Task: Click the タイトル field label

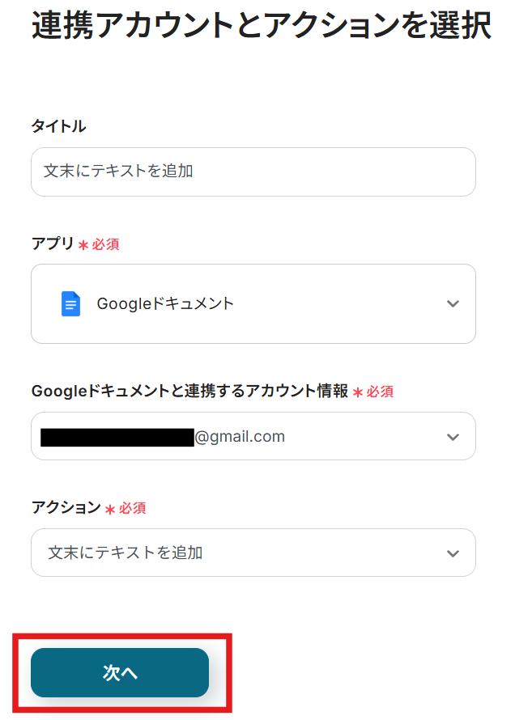Action: 58,126
